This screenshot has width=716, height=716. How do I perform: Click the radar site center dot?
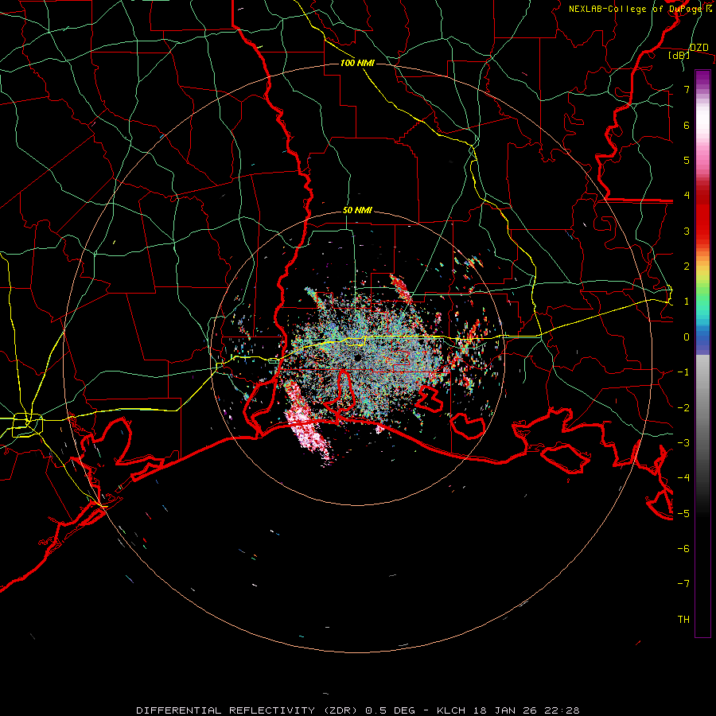click(357, 357)
